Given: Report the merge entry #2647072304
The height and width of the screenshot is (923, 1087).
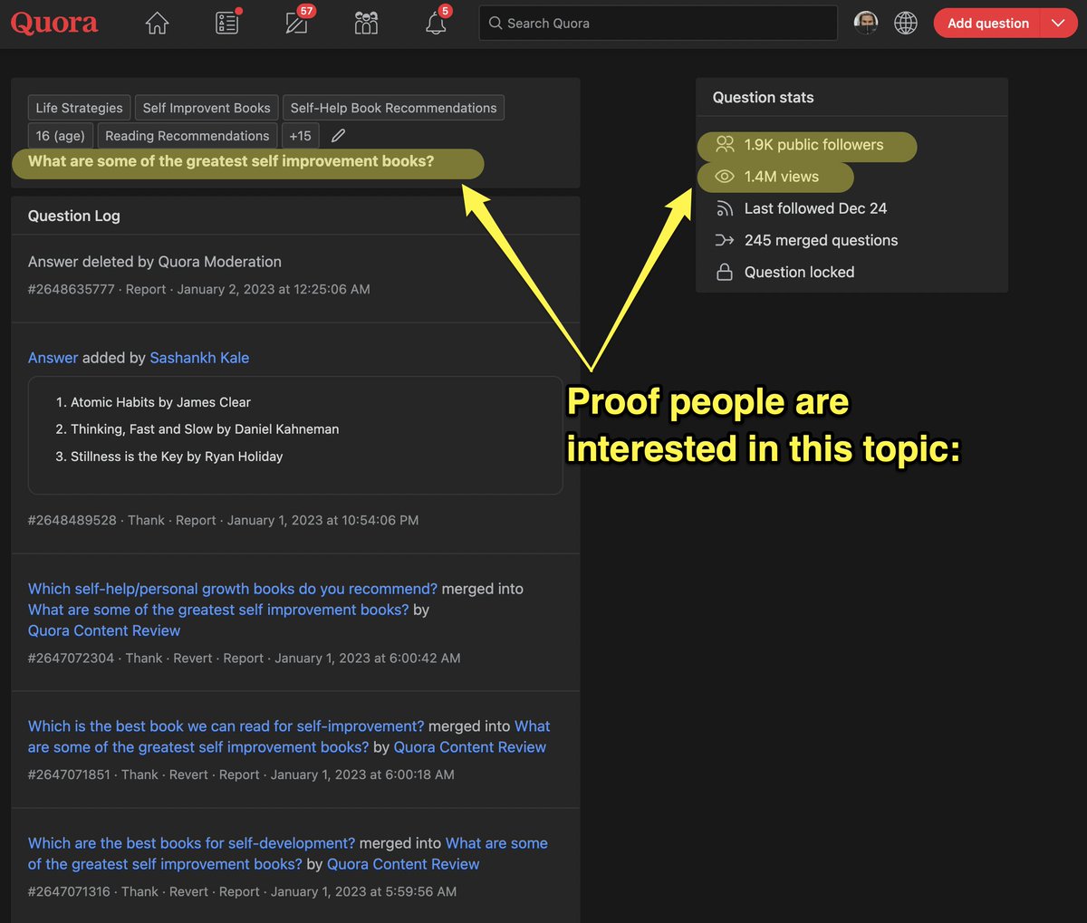Looking at the screenshot, I should tap(243, 658).
